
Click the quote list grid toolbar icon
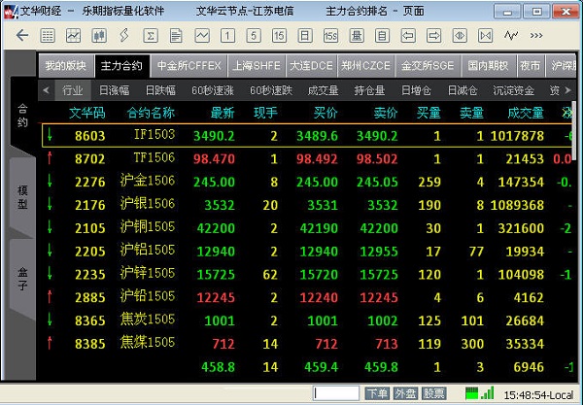[x=48, y=35]
